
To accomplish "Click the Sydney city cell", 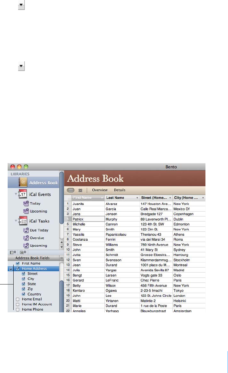I will point(189,250).
